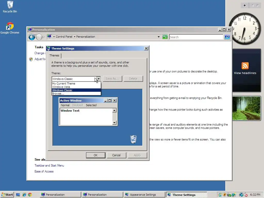Click inside the Control Panel Search box
Screen dimensions: 264x198
tap(196, 37)
